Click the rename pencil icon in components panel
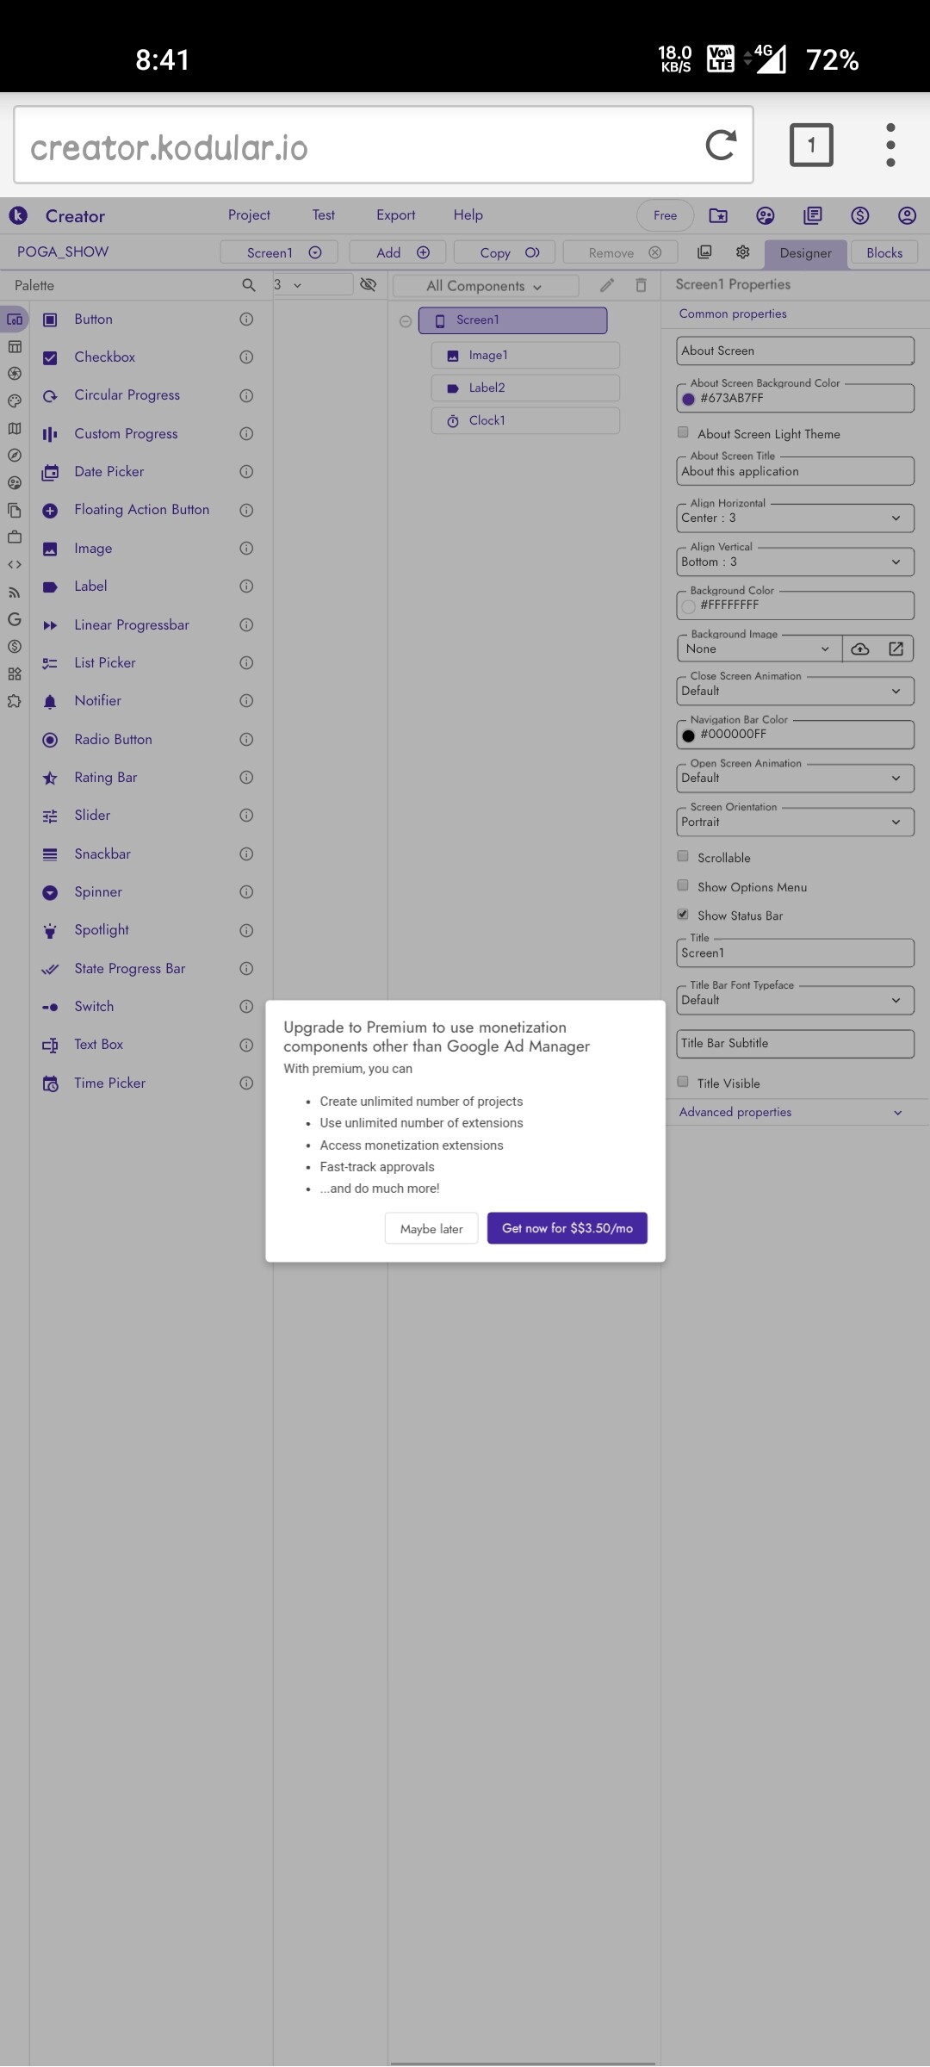The height and width of the screenshot is (2067, 930). click(607, 285)
